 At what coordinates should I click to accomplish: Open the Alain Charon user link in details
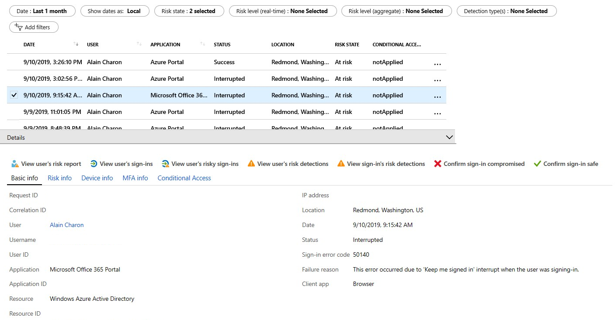pos(66,225)
